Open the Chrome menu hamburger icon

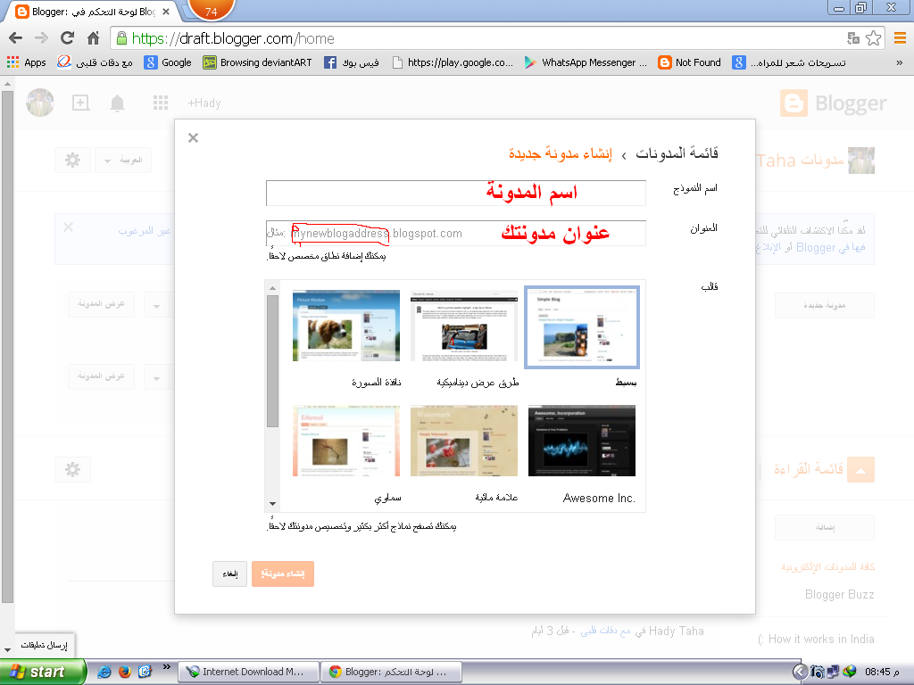coord(900,38)
